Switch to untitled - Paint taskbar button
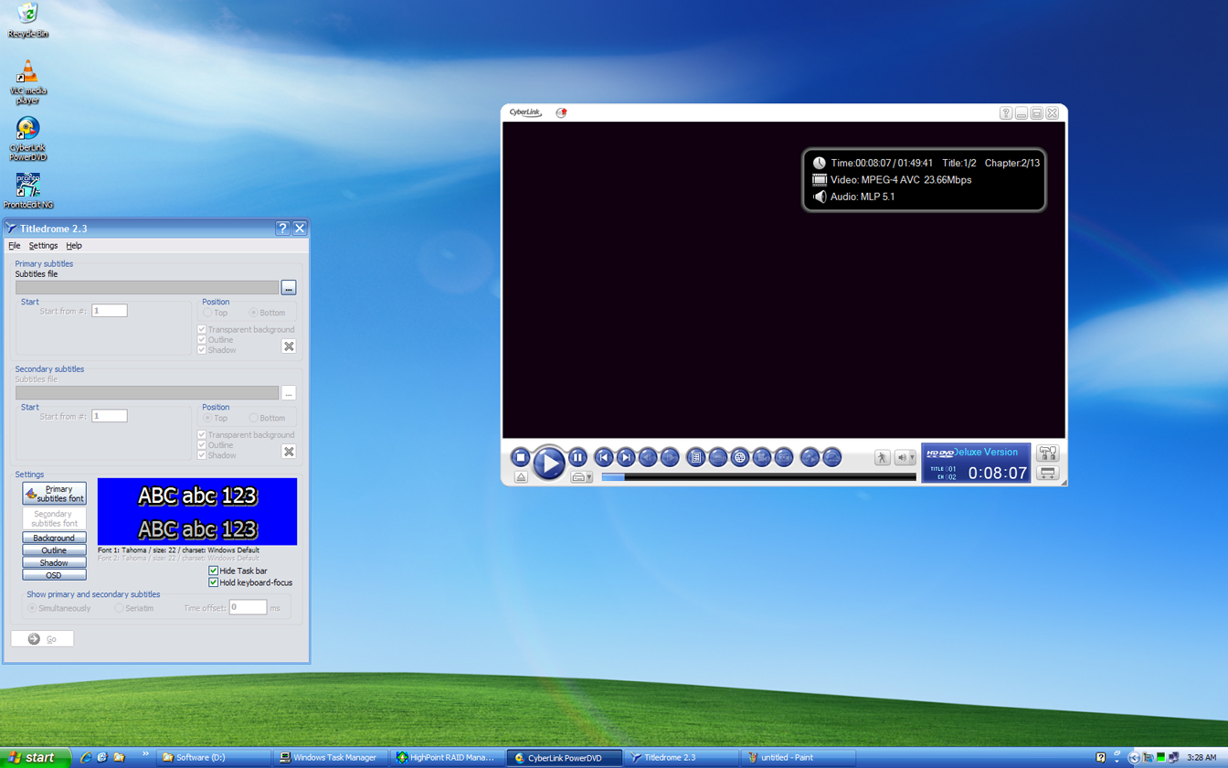1228x768 pixels. coord(798,758)
